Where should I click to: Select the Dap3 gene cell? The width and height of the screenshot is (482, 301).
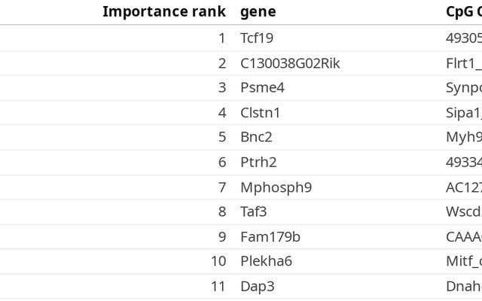click(256, 286)
